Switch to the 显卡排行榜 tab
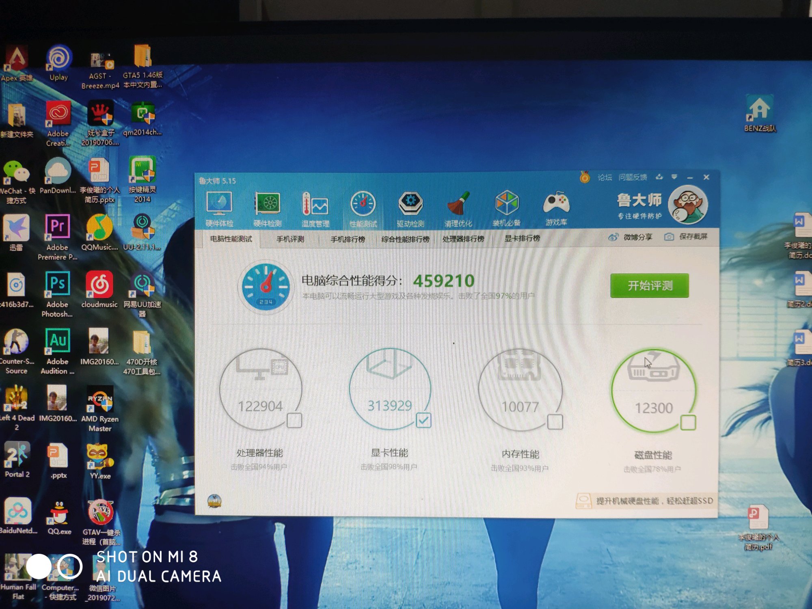 pyautogui.click(x=522, y=238)
